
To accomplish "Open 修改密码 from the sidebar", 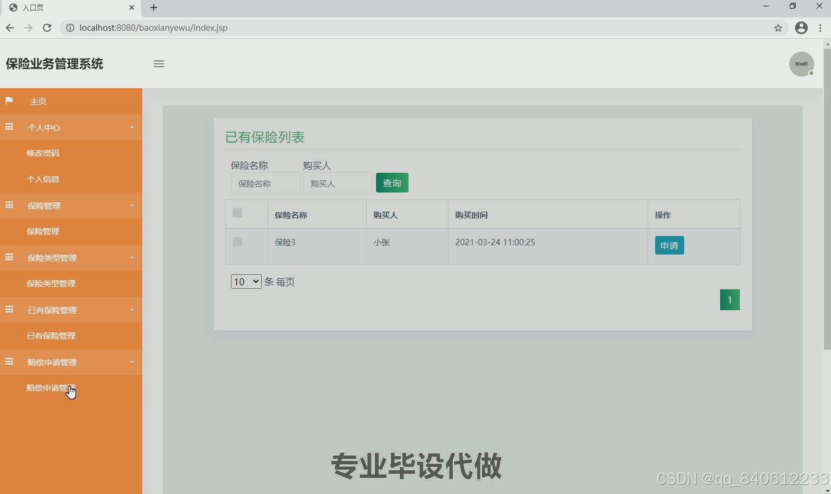I will [43, 152].
